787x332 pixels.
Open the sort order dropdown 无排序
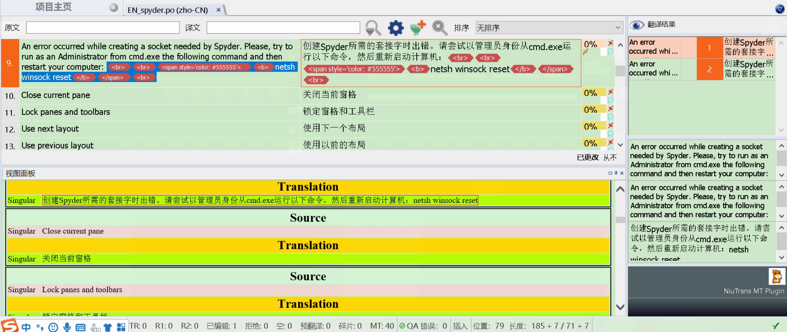(549, 28)
